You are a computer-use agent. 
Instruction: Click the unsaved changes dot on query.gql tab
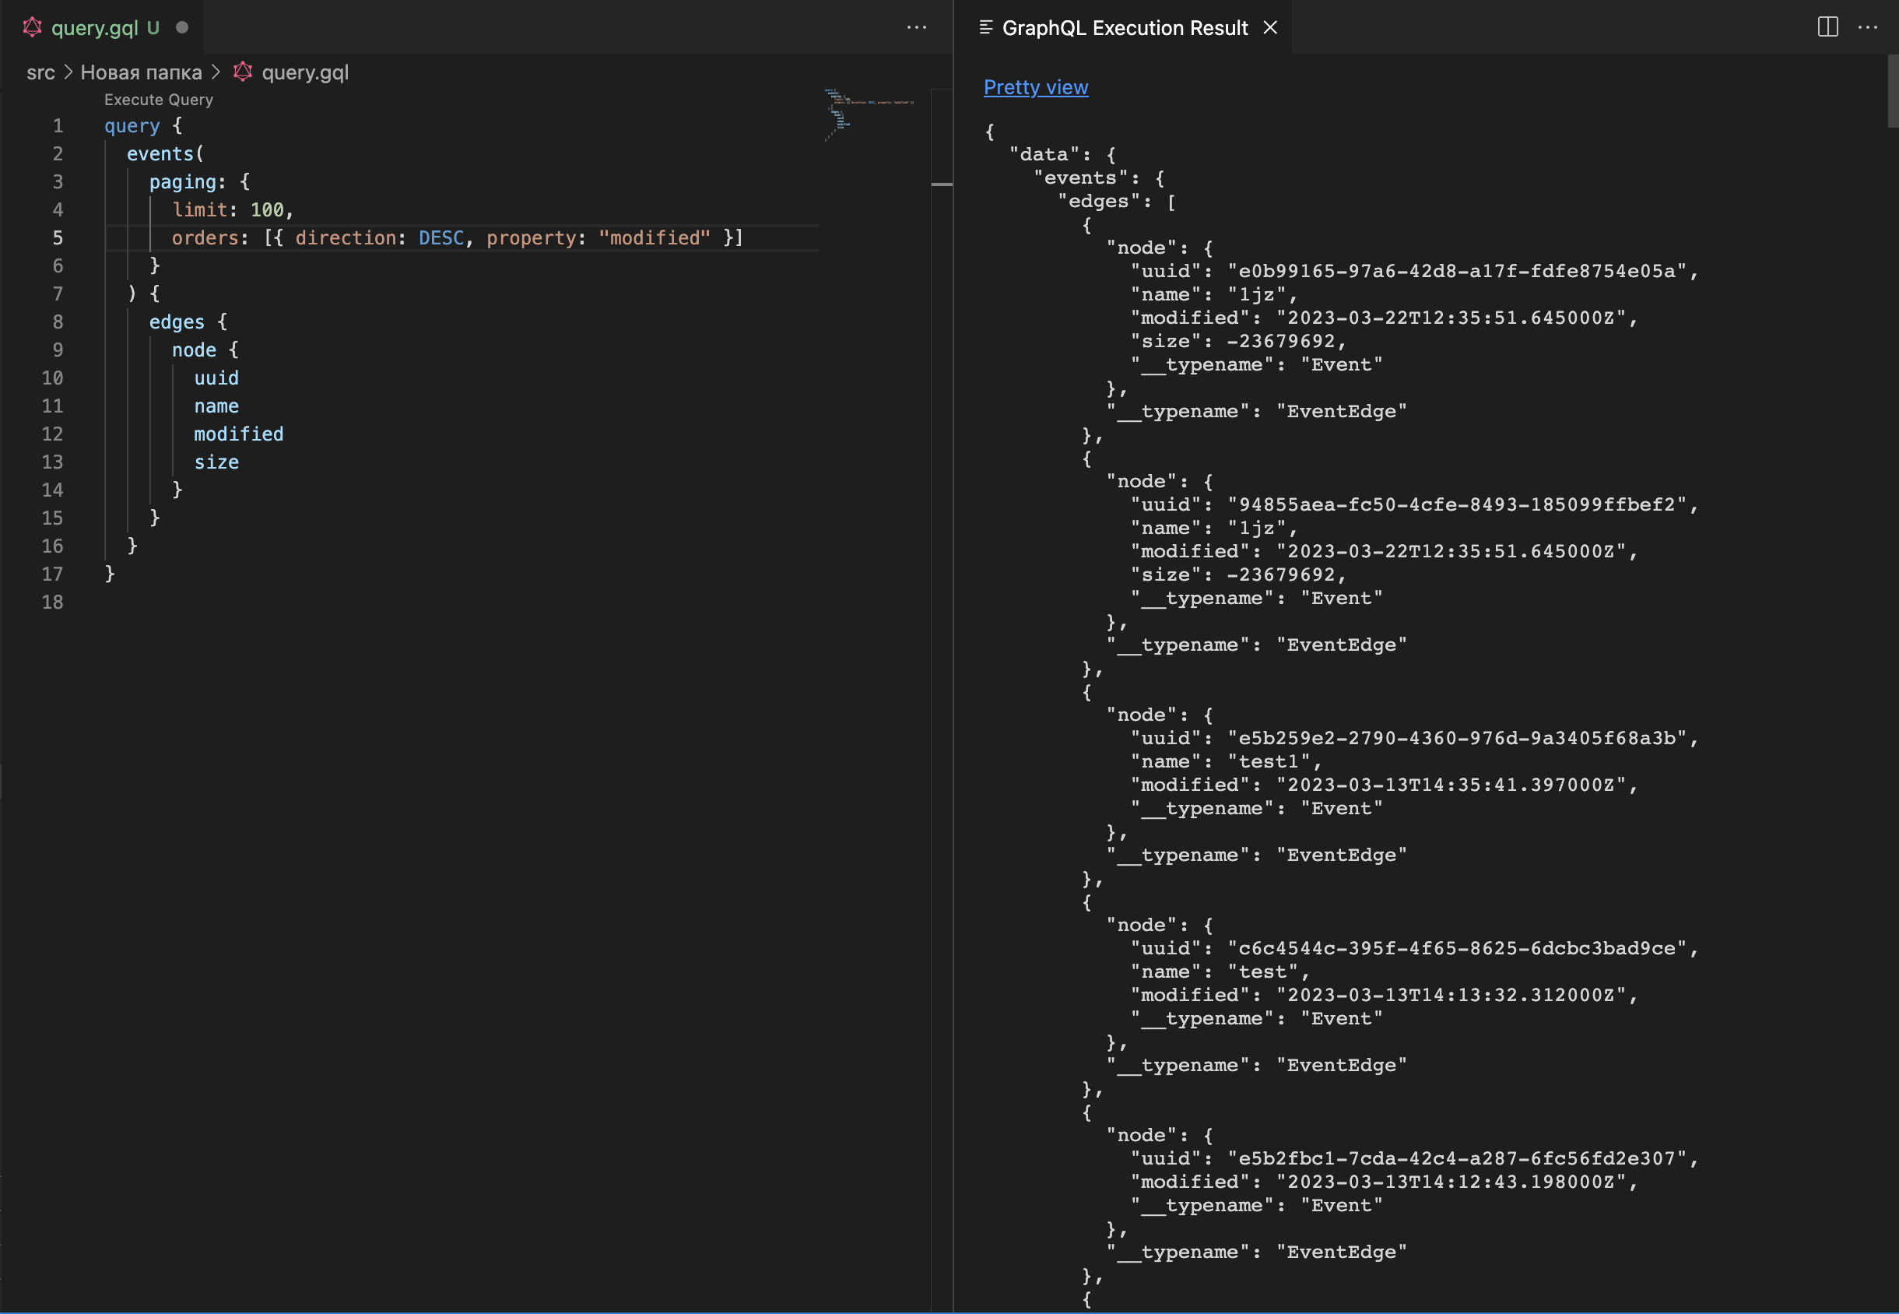pos(181,27)
